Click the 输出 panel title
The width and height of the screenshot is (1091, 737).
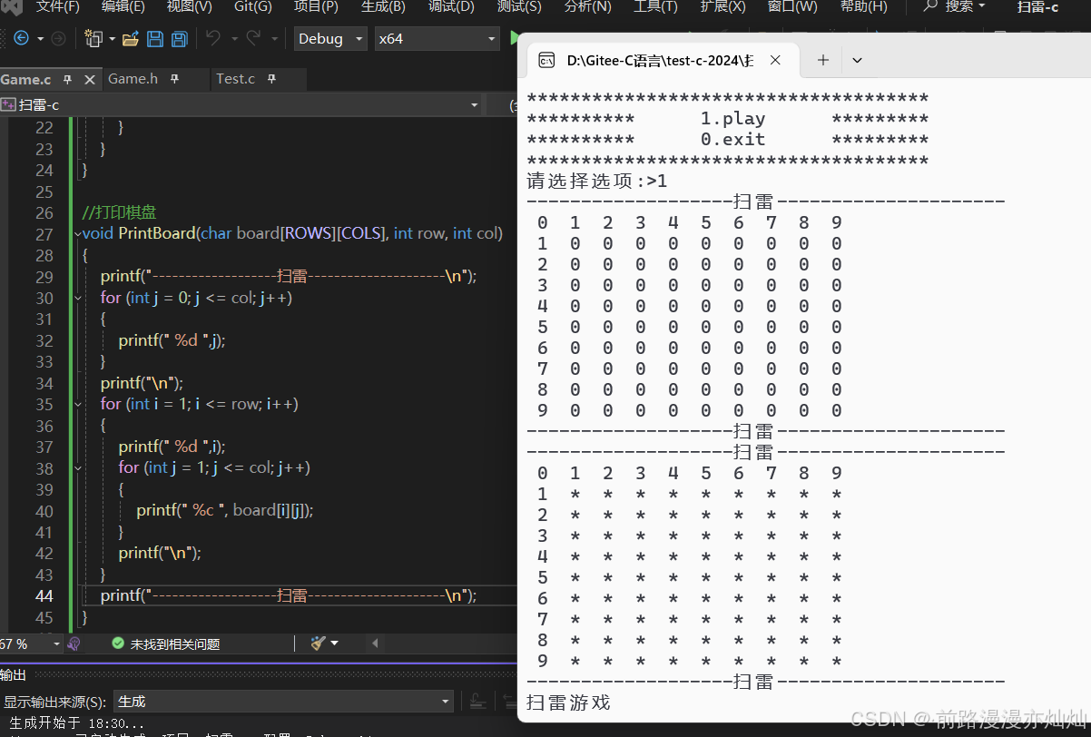pyautogui.click(x=13, y=674)
